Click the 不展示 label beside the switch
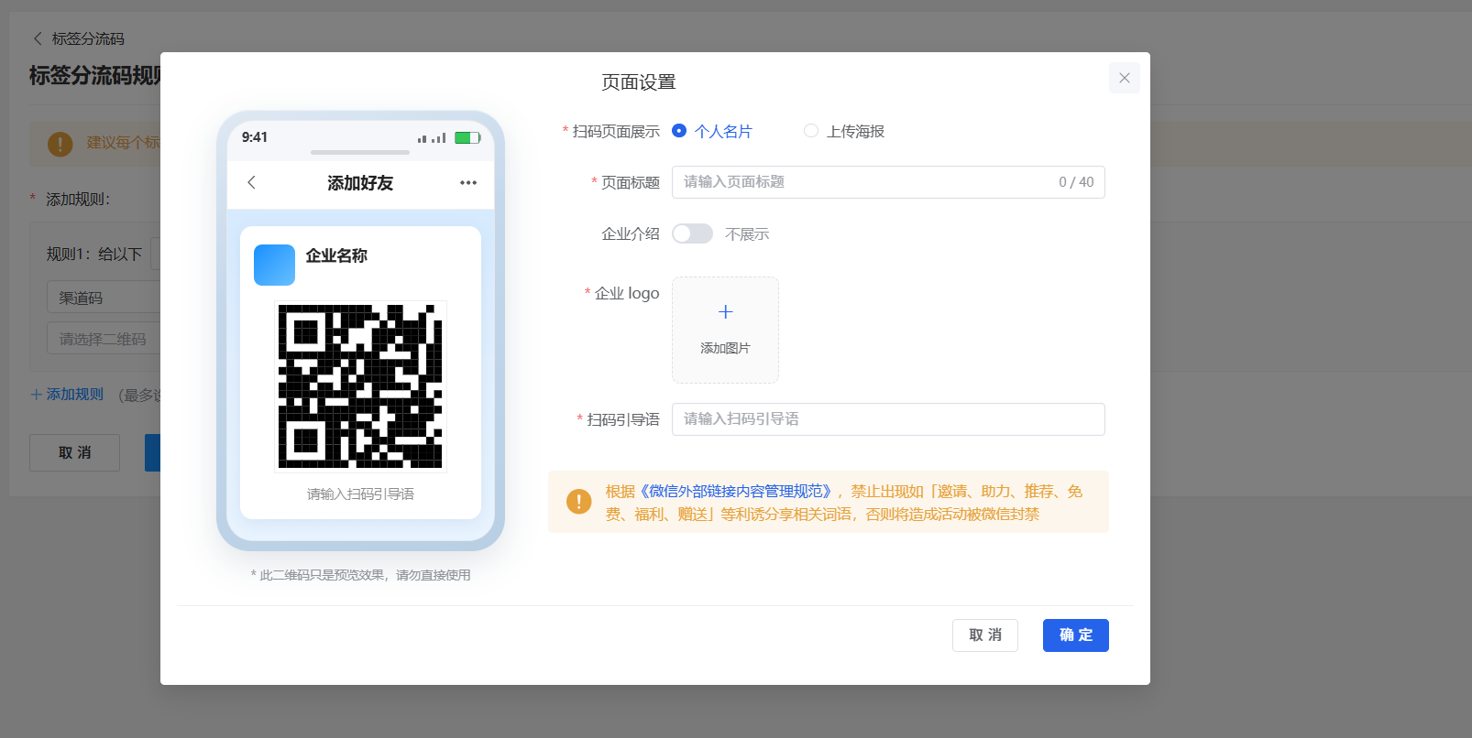Screen dimensions: 1472x738 (747, 234)
